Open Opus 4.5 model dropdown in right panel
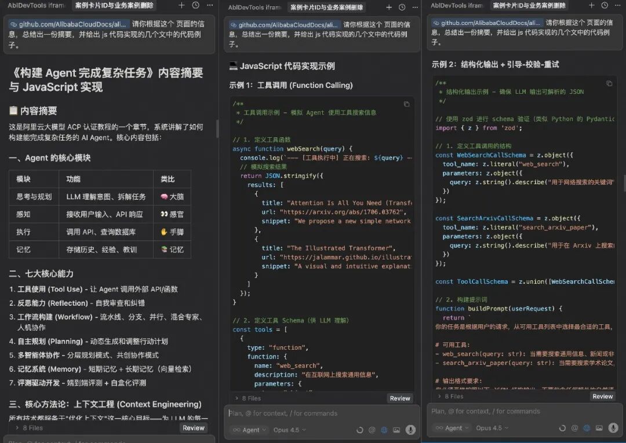This screenshot has height=443, width=626. 492,428
